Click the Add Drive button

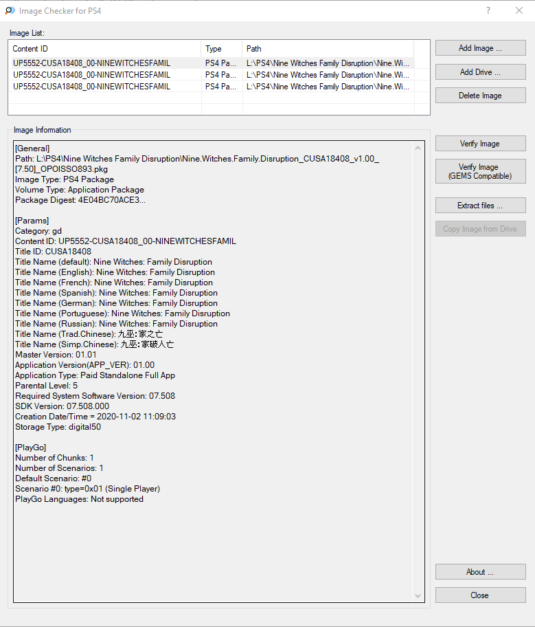click(x=480, y=72)
